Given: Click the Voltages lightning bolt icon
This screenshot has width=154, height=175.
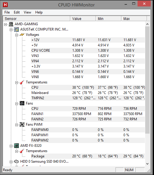Looking at the screenshot, I should pos(22,35).
